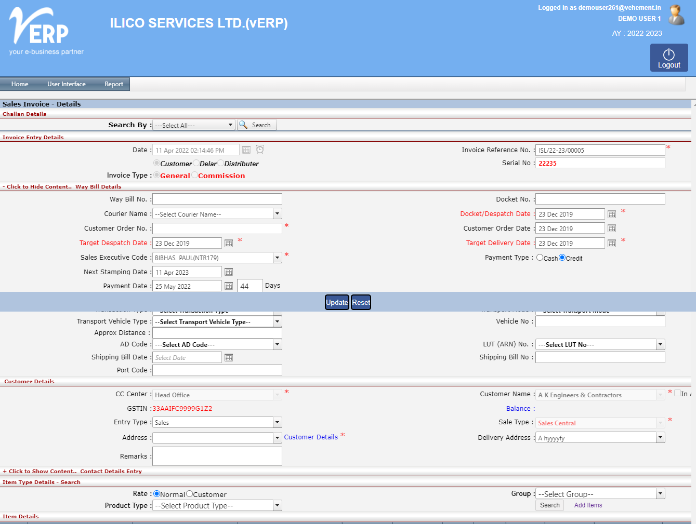Open the Search By dropdown

193,125
